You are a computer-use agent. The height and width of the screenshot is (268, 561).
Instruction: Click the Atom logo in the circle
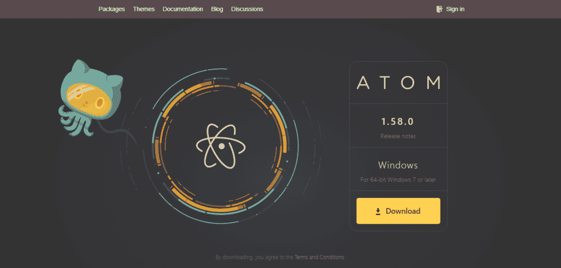pyautogui.click(x=221, y=146)
